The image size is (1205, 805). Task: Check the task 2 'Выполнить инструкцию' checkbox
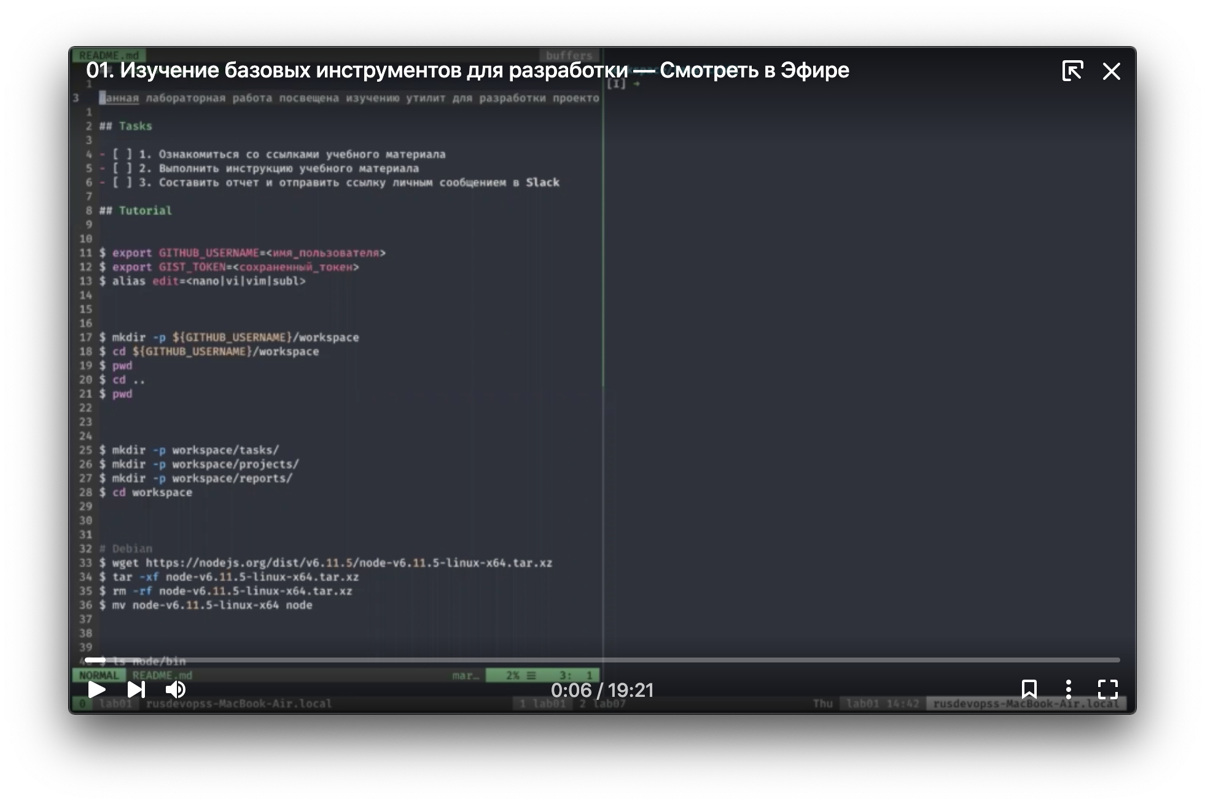[122, 168]
